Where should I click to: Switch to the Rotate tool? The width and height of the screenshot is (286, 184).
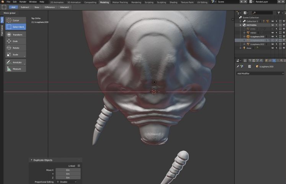click(15, 48)
